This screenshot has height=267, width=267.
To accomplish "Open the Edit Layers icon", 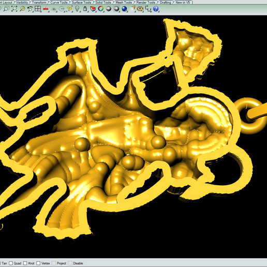I will [x=93, y=9].
